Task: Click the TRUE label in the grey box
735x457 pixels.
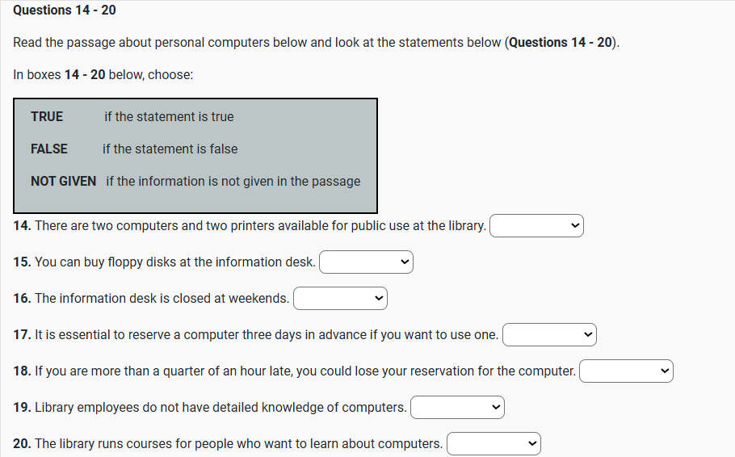Action: 47,116
